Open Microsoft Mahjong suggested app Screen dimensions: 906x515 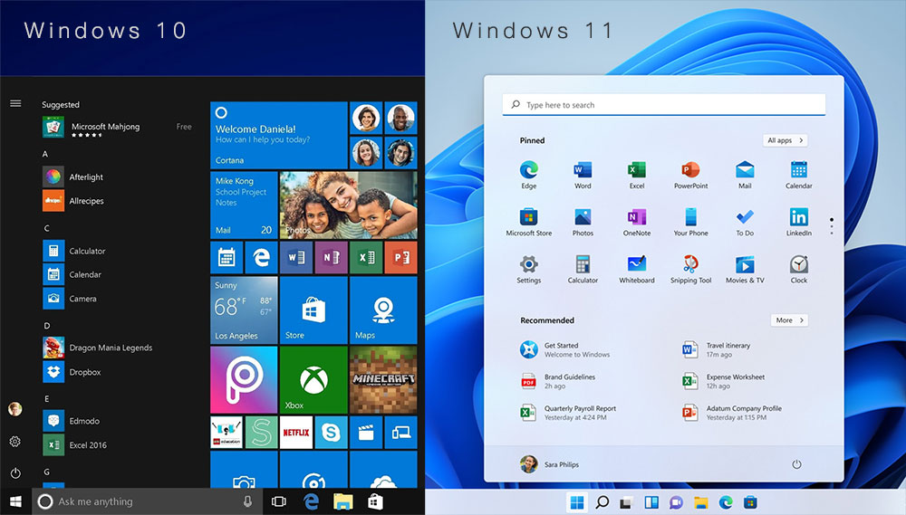click(x=117, y=127)
